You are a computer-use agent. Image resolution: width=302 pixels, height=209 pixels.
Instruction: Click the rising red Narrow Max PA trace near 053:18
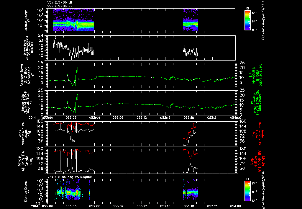point(190,131)
